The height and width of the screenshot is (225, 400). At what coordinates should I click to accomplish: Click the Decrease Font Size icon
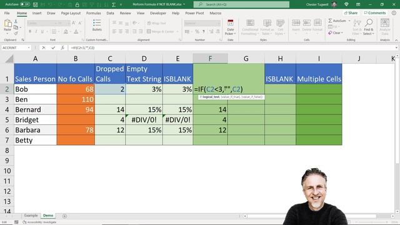(80, 23)
